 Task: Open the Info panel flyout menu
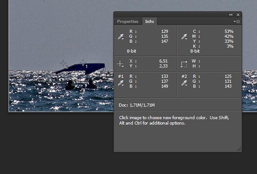point(237,21)
